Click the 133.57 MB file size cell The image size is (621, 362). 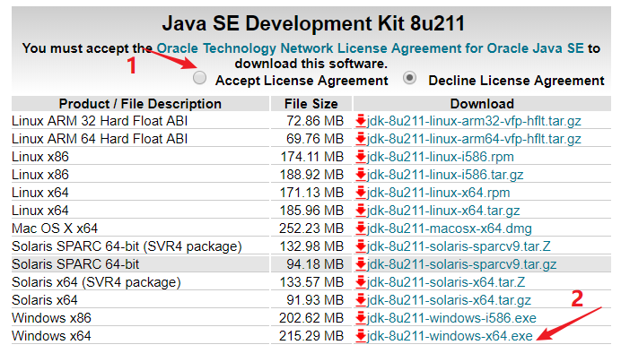pos(311,282)
